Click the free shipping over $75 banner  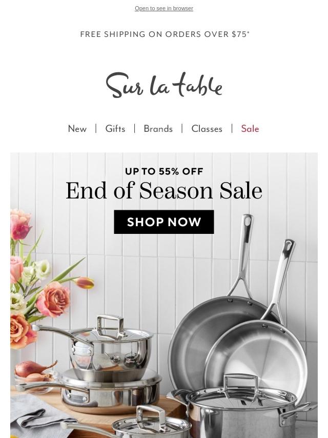tap(165, 34)
